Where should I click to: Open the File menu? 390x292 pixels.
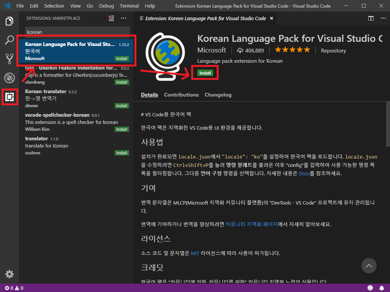point(20,6)
